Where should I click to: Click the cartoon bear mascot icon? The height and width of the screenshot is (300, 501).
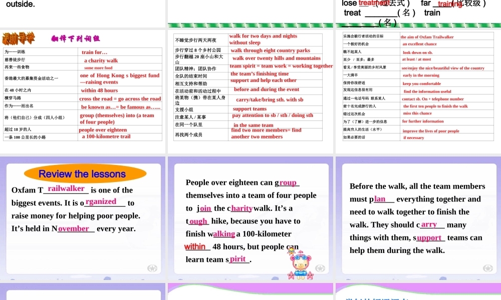300,264
